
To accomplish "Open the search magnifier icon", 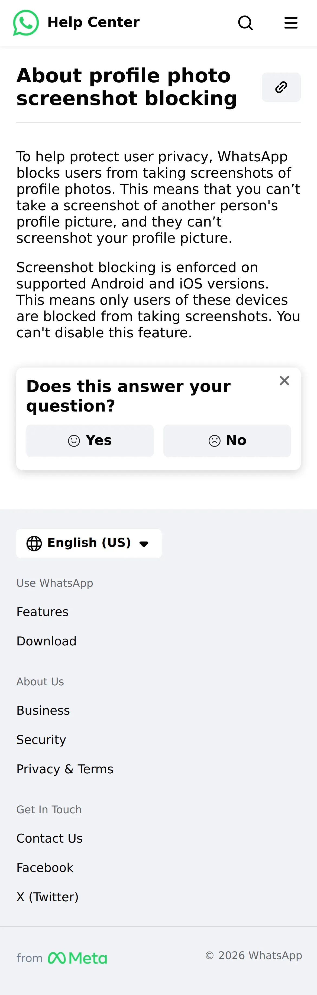I will (x=245, y=23).
